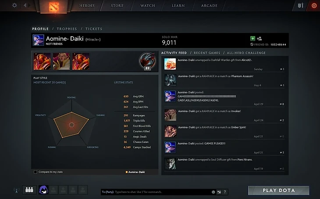Click the voice chat microphone icon
Viewport: 320px width, 199px height.
click(16, 190)
